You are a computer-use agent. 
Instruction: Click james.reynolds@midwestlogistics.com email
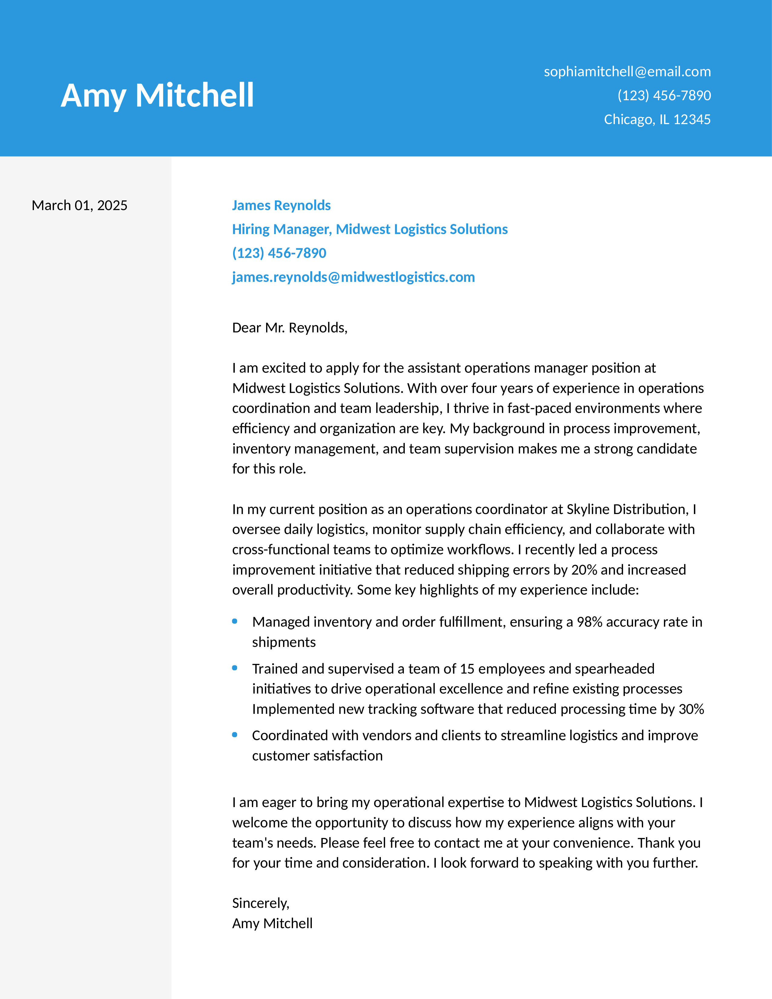click(x=354, y=277)
